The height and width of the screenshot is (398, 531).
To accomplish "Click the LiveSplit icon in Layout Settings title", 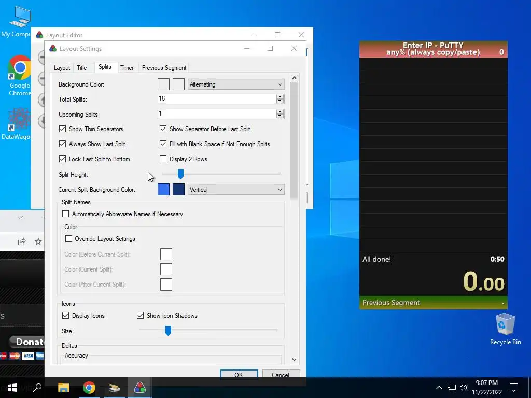I will pyautogui.click(x=53, y=48).
